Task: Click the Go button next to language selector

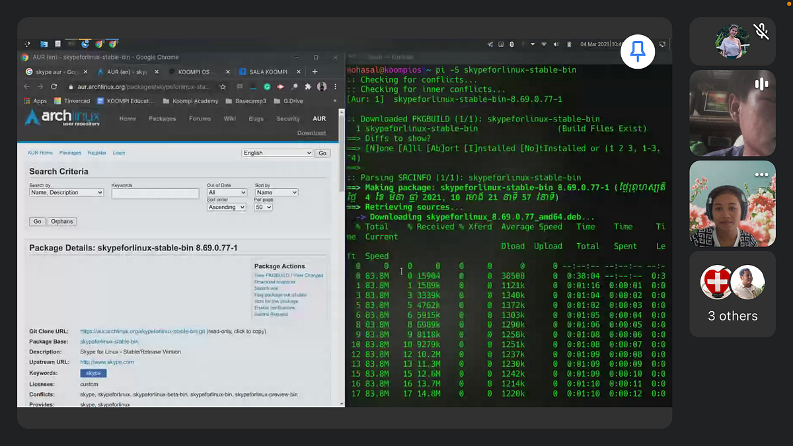Action: click(322, 153)
